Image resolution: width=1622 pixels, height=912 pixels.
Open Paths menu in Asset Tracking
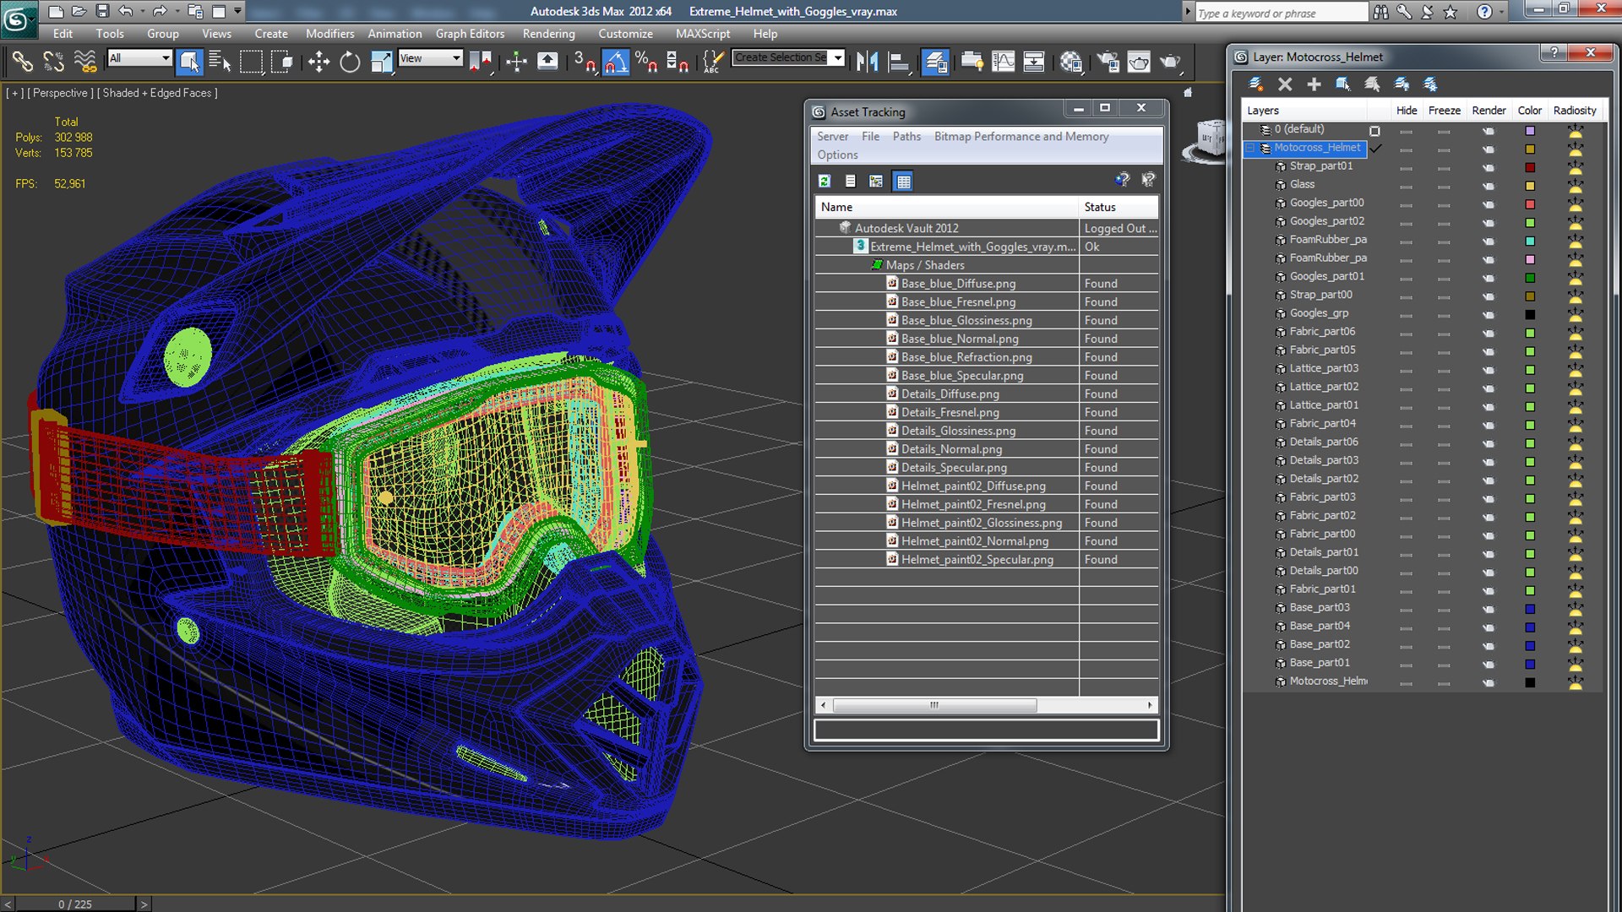click(x=906, y=136)
